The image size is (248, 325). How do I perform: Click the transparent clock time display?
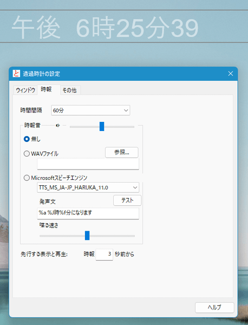tap(105, 28)
